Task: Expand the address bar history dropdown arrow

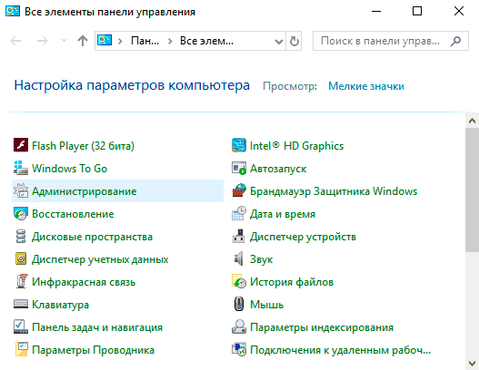Action: coord(279,41)
